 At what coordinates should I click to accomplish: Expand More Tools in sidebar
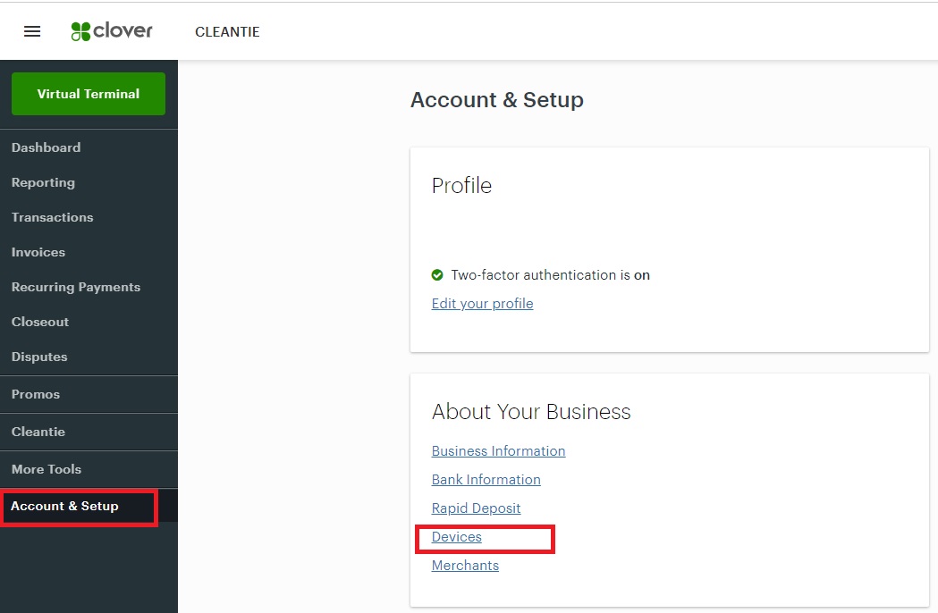coord(46,469)
